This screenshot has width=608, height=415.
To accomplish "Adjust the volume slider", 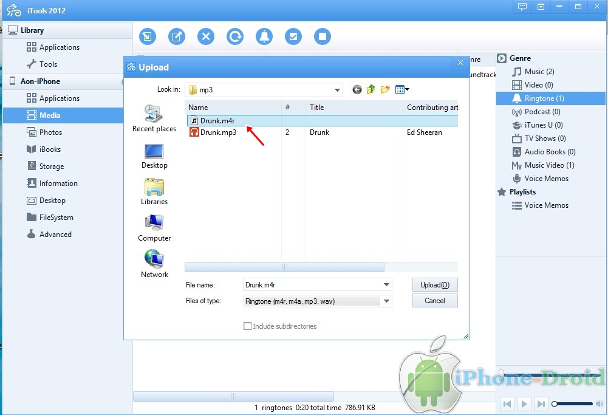I will tap(573, 403).
